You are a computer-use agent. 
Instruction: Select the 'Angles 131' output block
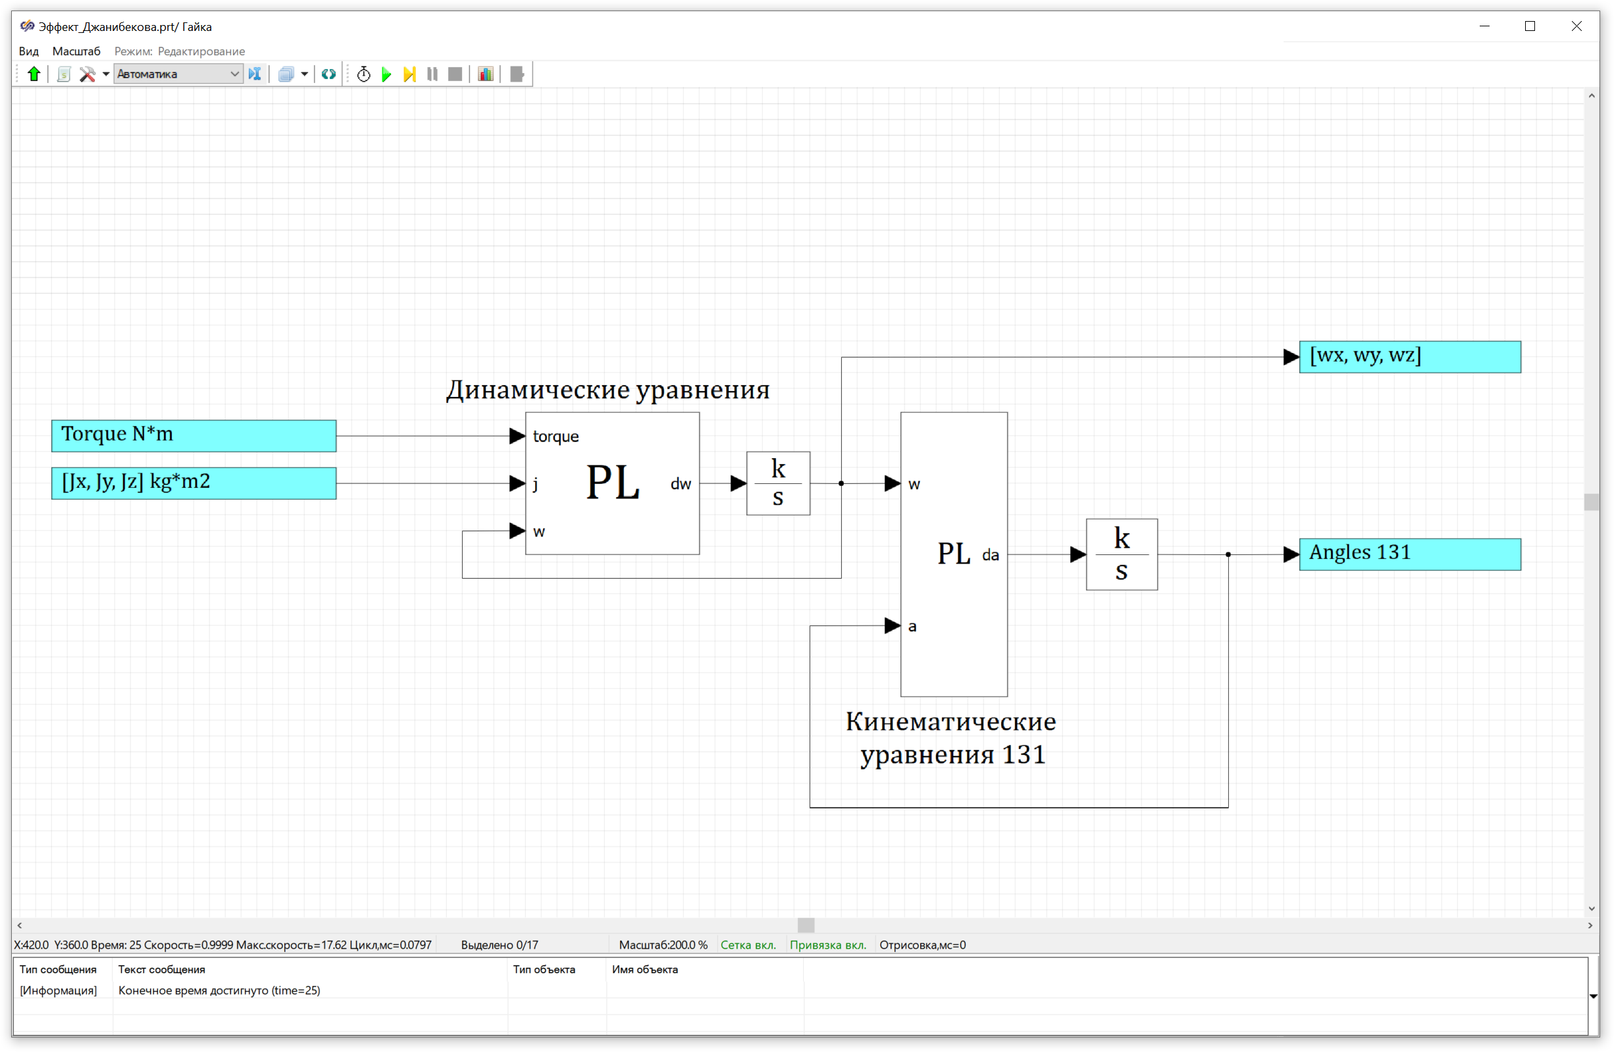[x=1410, y=554]
